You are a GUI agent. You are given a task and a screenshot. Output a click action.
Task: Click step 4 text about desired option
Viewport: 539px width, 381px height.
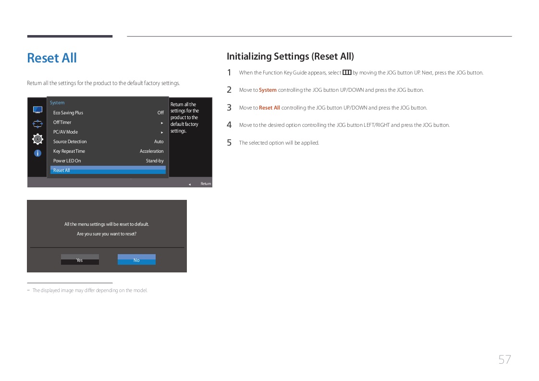(344, 125)
